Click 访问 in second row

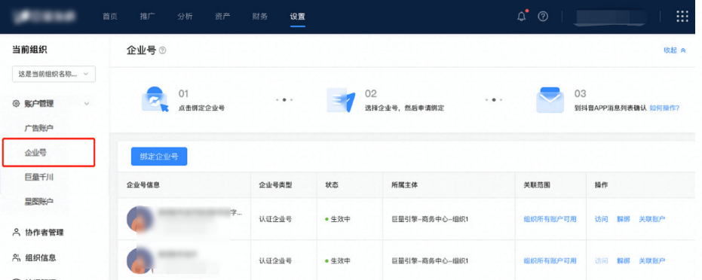click(x=601, y=260)
